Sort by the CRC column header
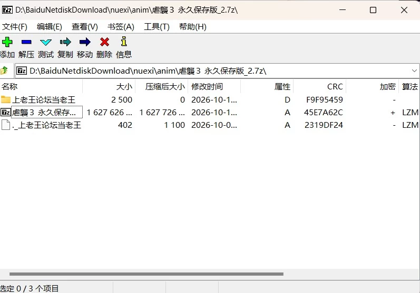This screenshot has height=293, width=420. (x=319, y=86)
